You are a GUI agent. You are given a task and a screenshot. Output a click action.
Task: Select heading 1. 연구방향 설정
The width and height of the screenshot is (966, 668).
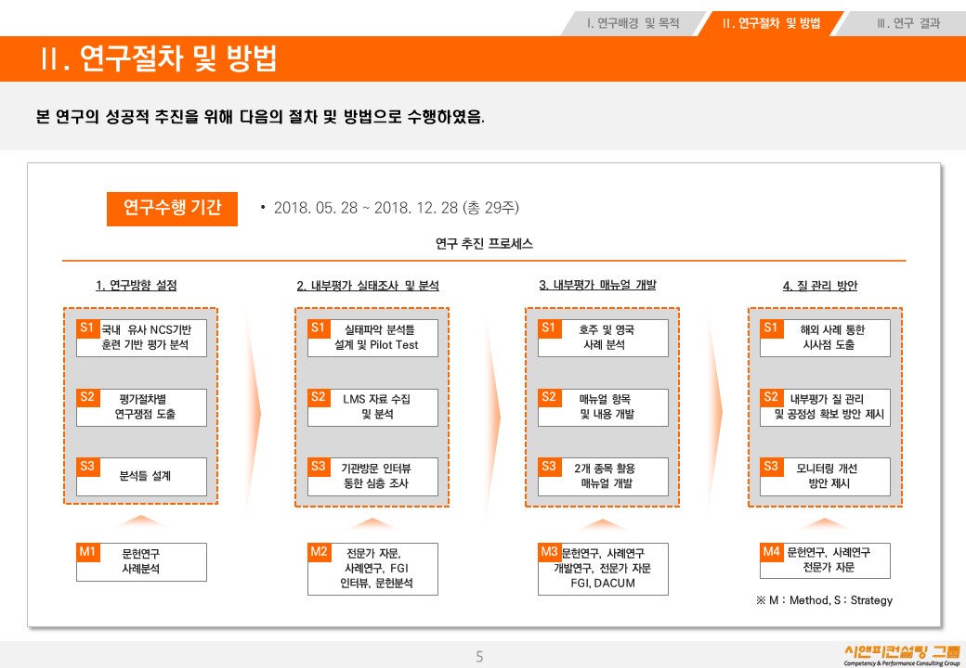coord(137,286)
